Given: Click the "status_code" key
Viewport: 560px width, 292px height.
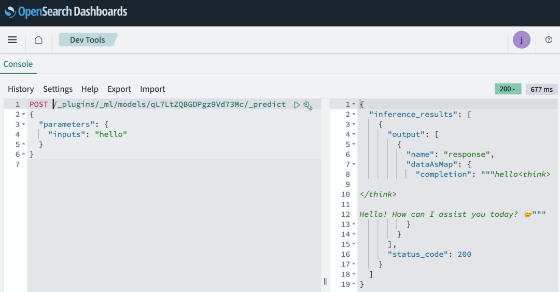Looking at the screenshot, I should [x=418, y=254].
